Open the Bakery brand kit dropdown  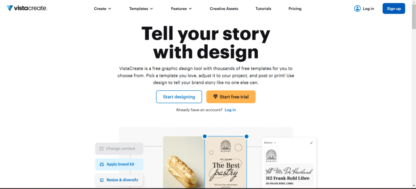pyautogui.click(x=270, y=143)
